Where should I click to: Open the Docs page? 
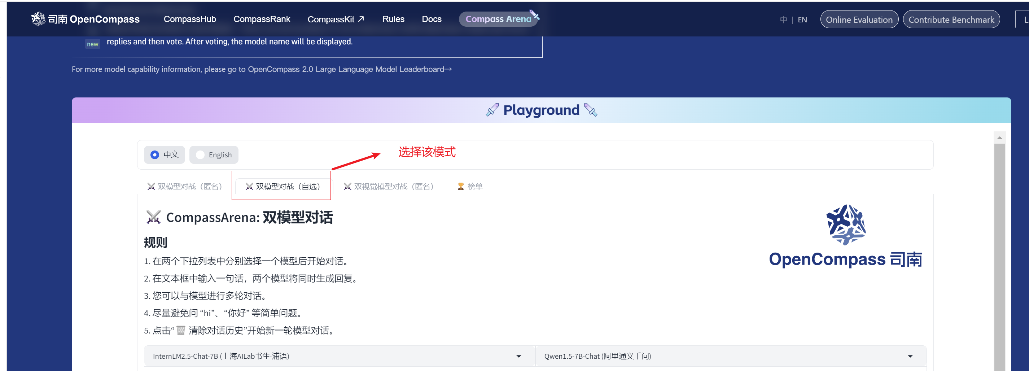tap(432, 19)
